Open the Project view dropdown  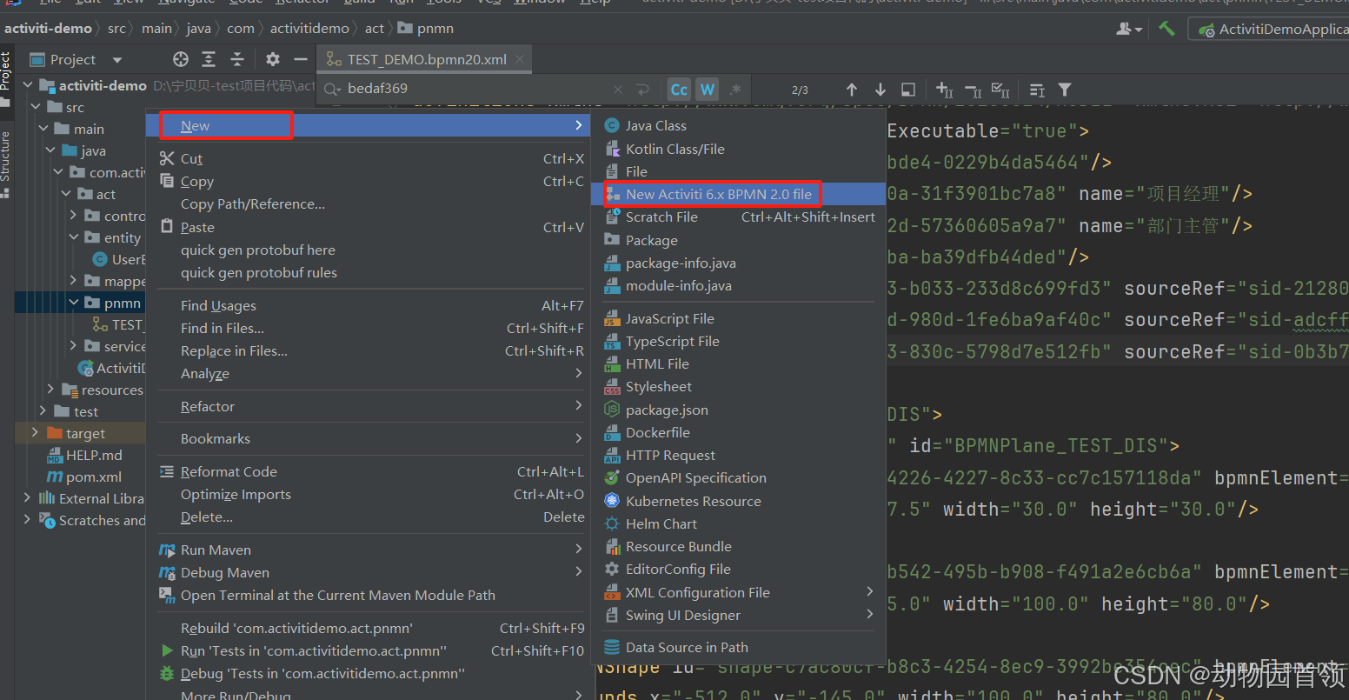[117, 60]
